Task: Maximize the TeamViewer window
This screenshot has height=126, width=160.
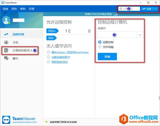Action: click(x=148, y=2)
